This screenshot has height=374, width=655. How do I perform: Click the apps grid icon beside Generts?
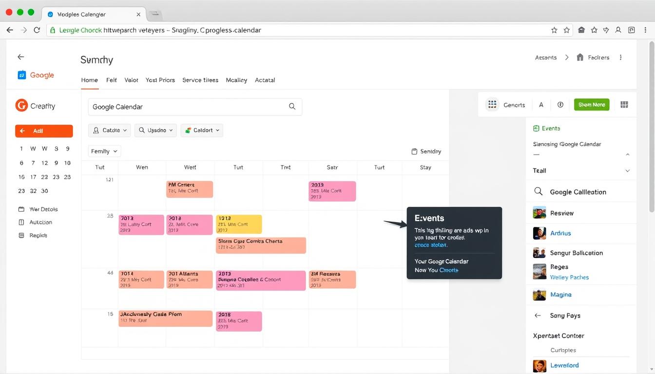492,105
